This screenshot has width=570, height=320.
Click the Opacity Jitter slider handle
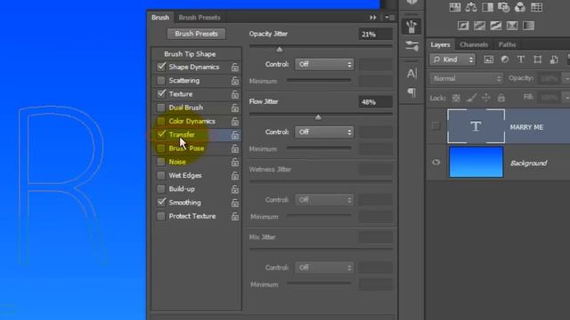click(279, 50)
